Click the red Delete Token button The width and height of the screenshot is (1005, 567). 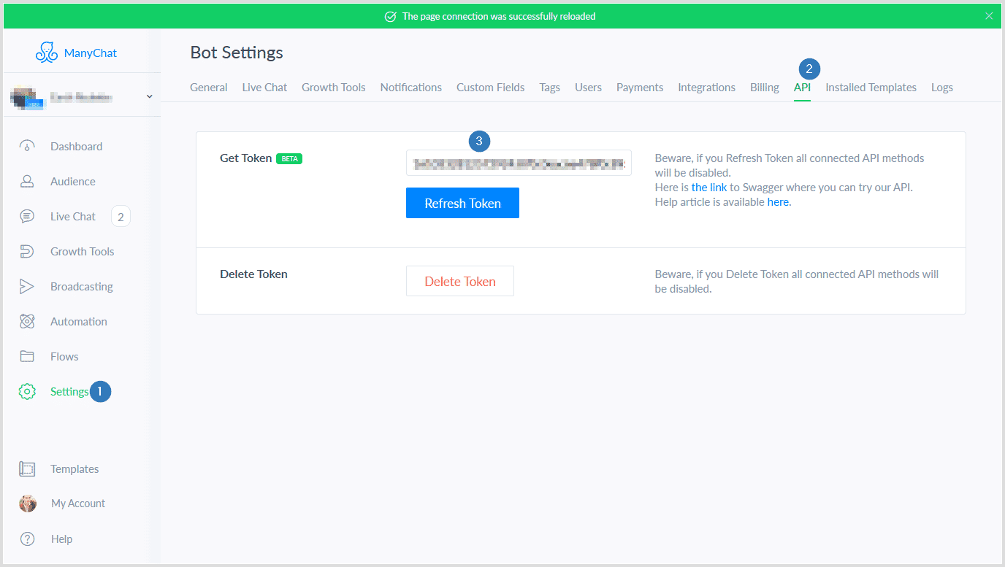point(460,281)
